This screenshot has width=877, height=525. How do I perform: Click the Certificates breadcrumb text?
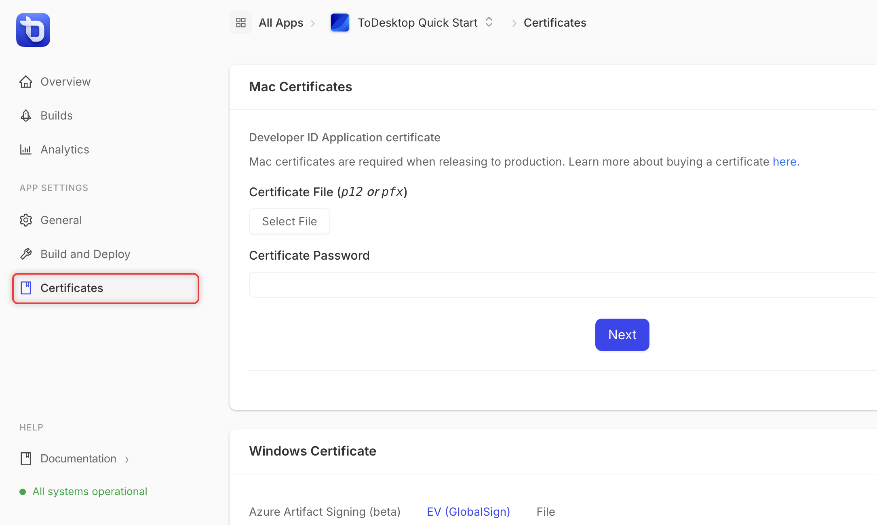pos(555,23)
